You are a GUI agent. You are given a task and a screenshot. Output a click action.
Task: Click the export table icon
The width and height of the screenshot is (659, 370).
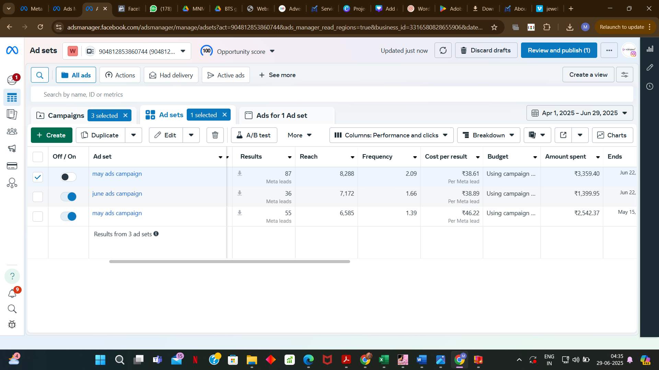pos(563,135)
